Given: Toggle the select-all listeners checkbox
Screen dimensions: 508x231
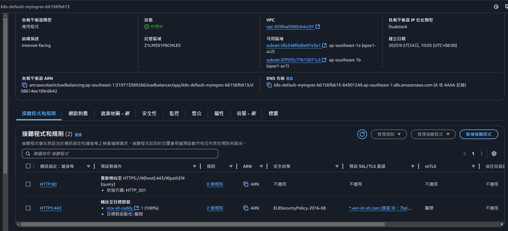Looking at the screenshot, I should coord(28,166).
